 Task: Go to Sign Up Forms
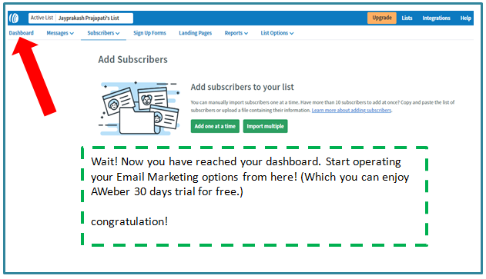[x=149, y=33]
